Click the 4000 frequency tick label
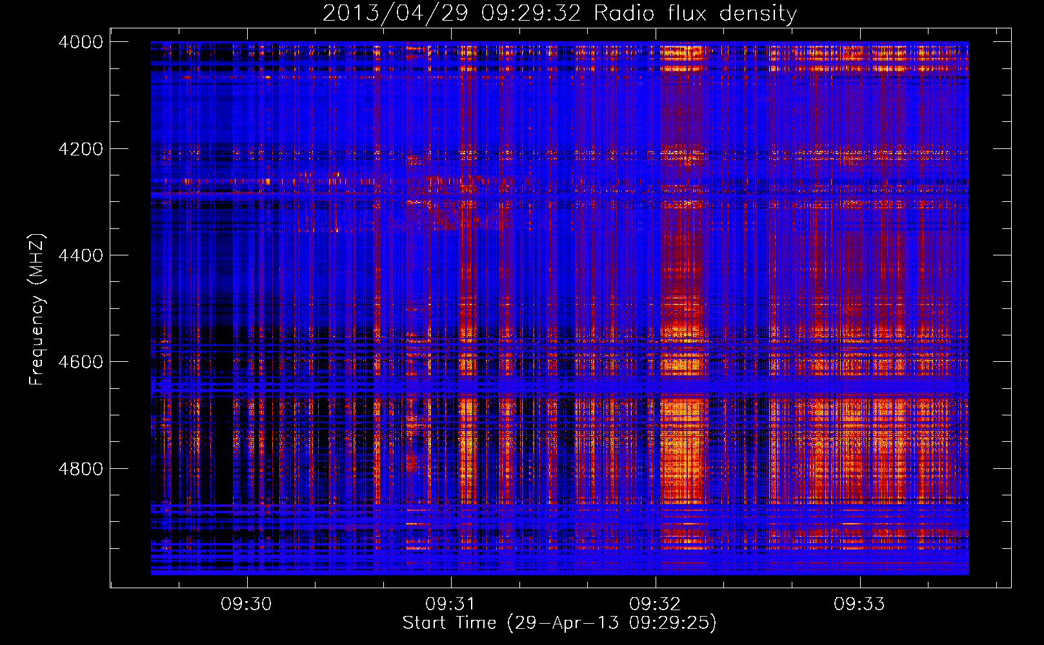Screen dimensions: 1044x645 (81, 42)
